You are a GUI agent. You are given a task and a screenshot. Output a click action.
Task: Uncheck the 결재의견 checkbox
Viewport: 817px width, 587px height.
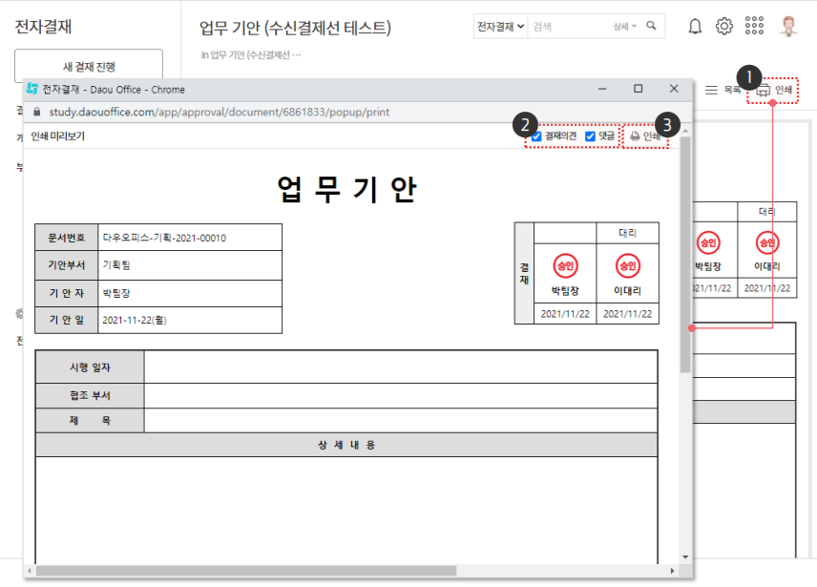(537, 136)
